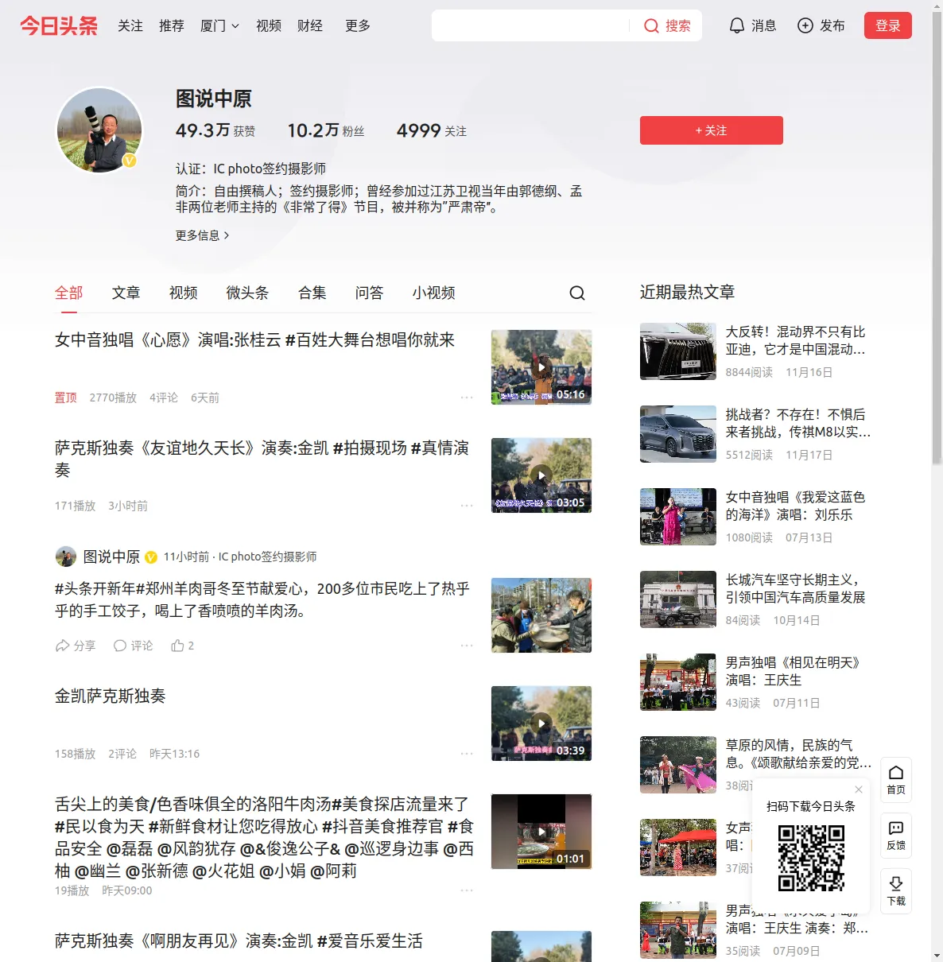Open 舌尖上的美食 洛阳牛肉汤 post title
This screenshot has width=943, height=962.
pos(265,837)
